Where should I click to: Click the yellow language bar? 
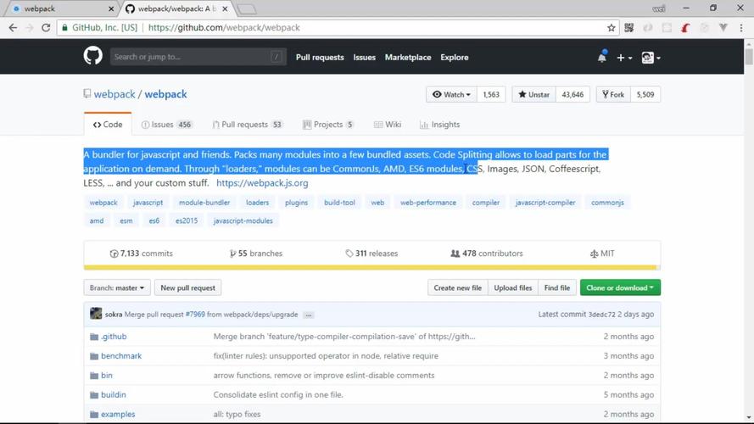tap(370, 267)
